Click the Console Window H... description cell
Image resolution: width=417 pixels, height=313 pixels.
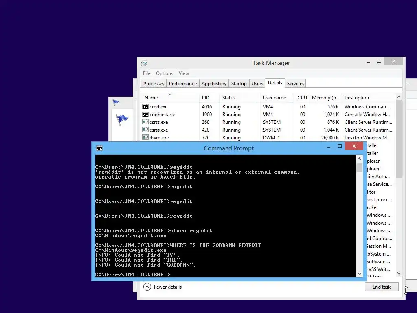point(367,115)
